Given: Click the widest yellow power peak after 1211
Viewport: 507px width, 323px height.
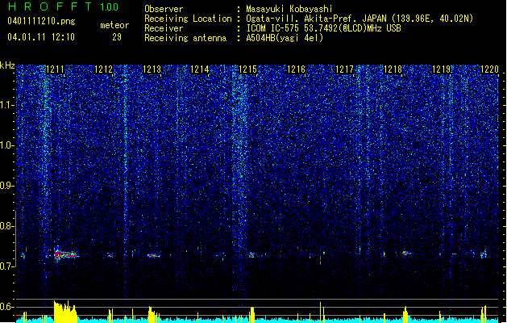Looking at the screenshot, I should point(65,312).
